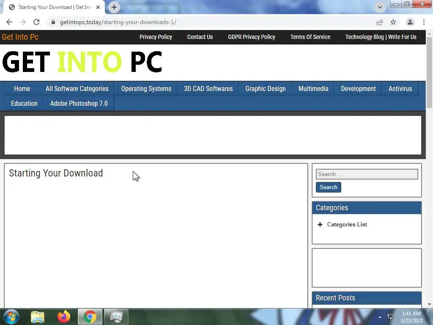Click the browser forward arrow

coord(23,22)
